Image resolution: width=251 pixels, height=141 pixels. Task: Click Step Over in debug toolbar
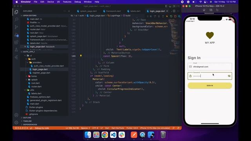155,16
